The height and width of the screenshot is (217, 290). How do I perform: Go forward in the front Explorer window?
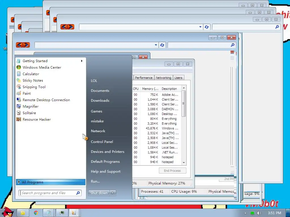coord(26,45)
